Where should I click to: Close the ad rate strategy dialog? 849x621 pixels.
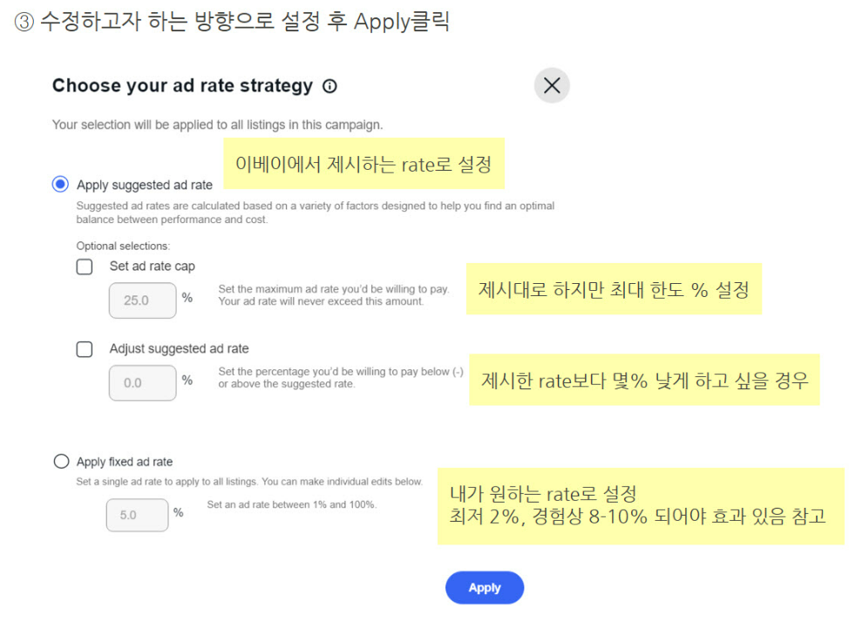(552, 85)
